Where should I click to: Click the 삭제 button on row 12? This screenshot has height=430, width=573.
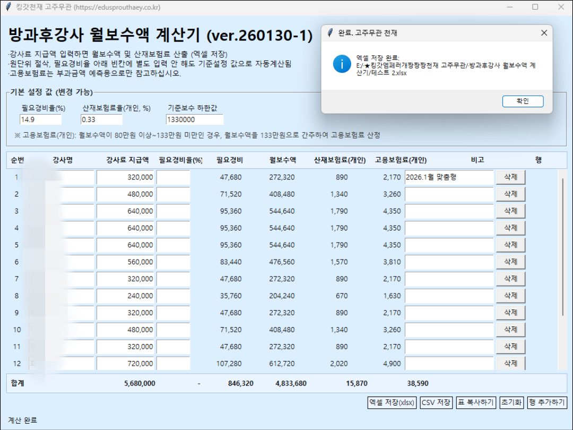pos(510,364)
